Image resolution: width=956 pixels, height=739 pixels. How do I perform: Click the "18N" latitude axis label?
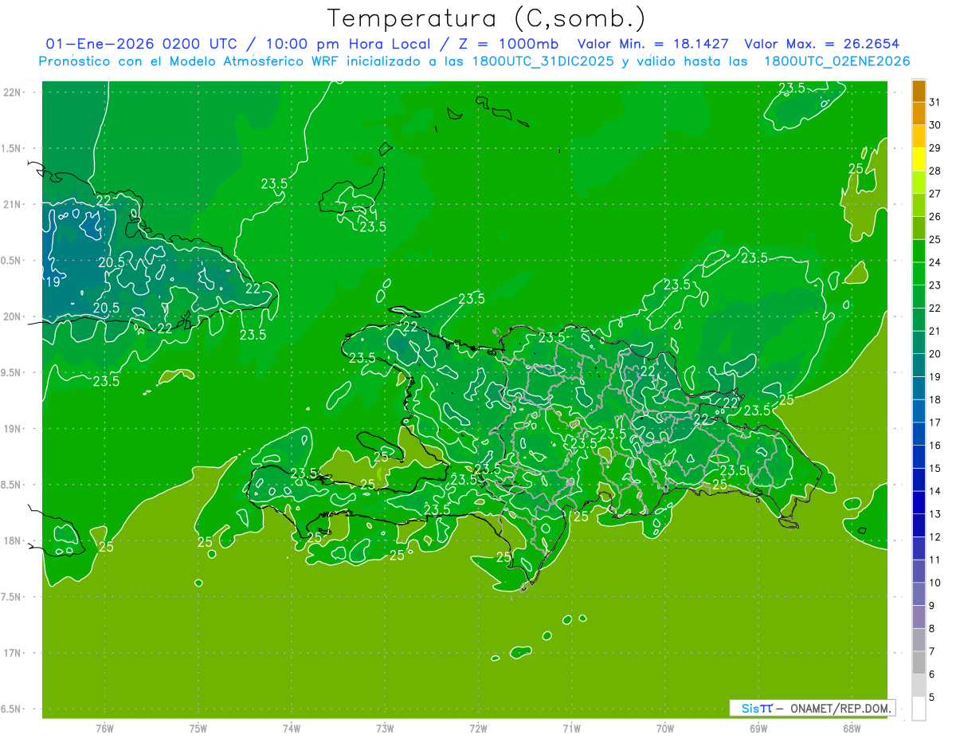coord(13,541)
